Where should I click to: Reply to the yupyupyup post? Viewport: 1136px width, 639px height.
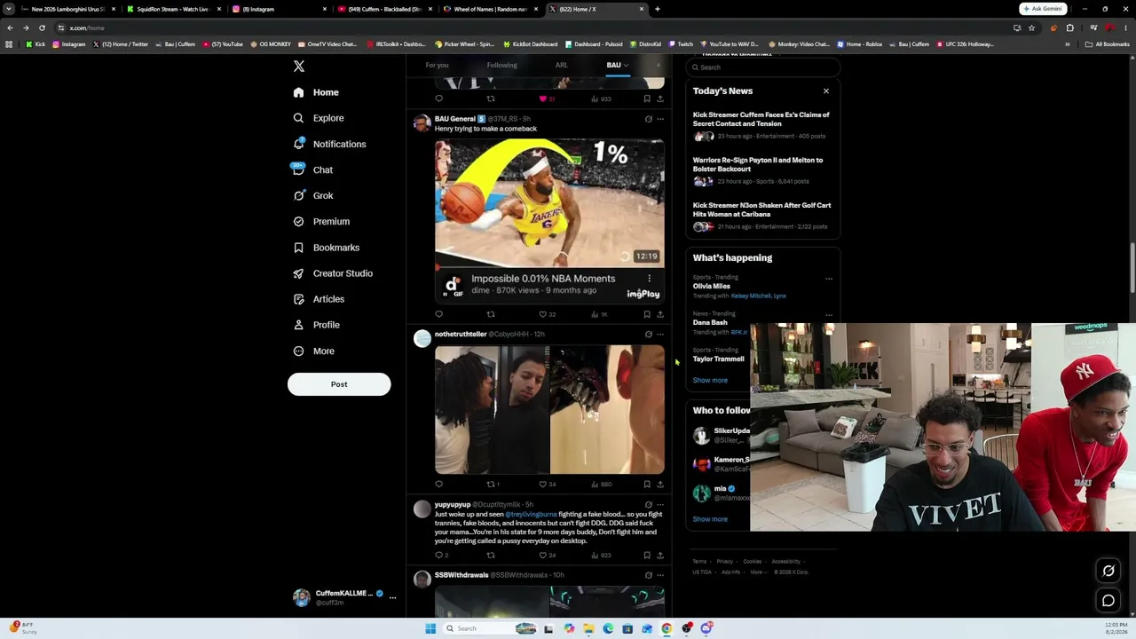click(x=438, y=556)
